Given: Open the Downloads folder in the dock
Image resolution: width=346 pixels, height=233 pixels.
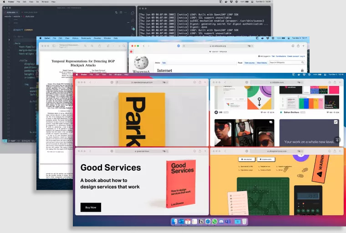Looking at the screenshot, I should coord(238,222).
